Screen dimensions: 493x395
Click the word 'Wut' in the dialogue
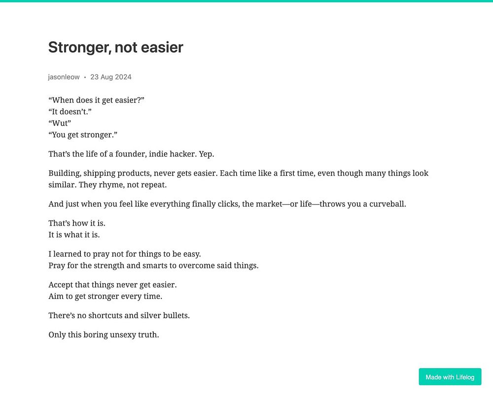click(60, 124)
